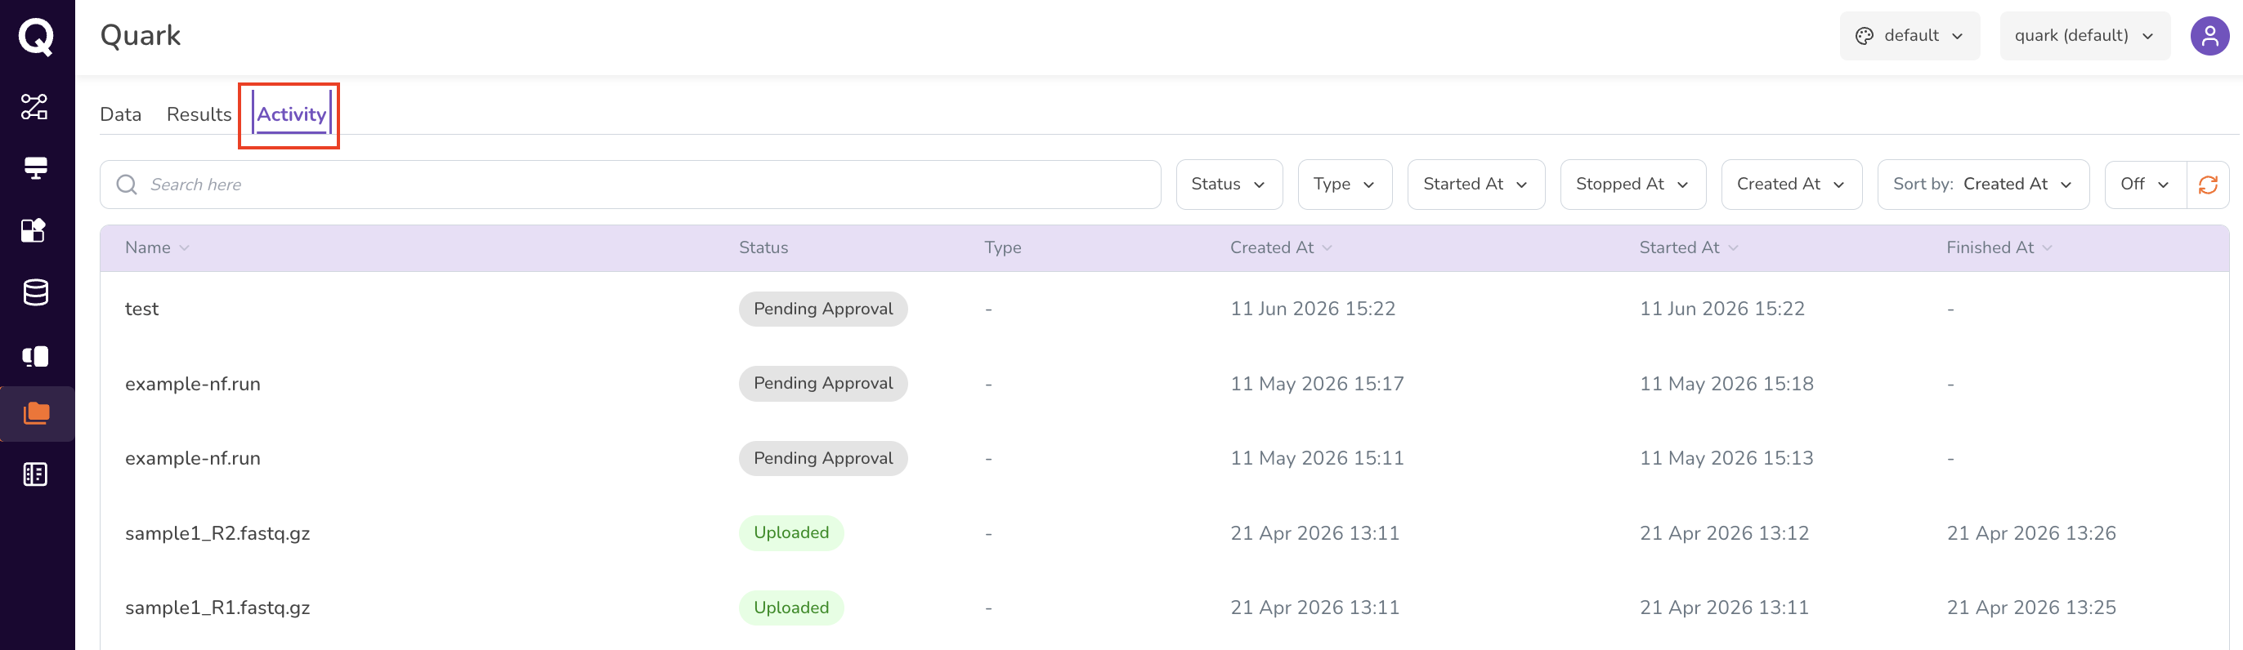Click the Quark Q logo
2243x650 pixels.
37,37
